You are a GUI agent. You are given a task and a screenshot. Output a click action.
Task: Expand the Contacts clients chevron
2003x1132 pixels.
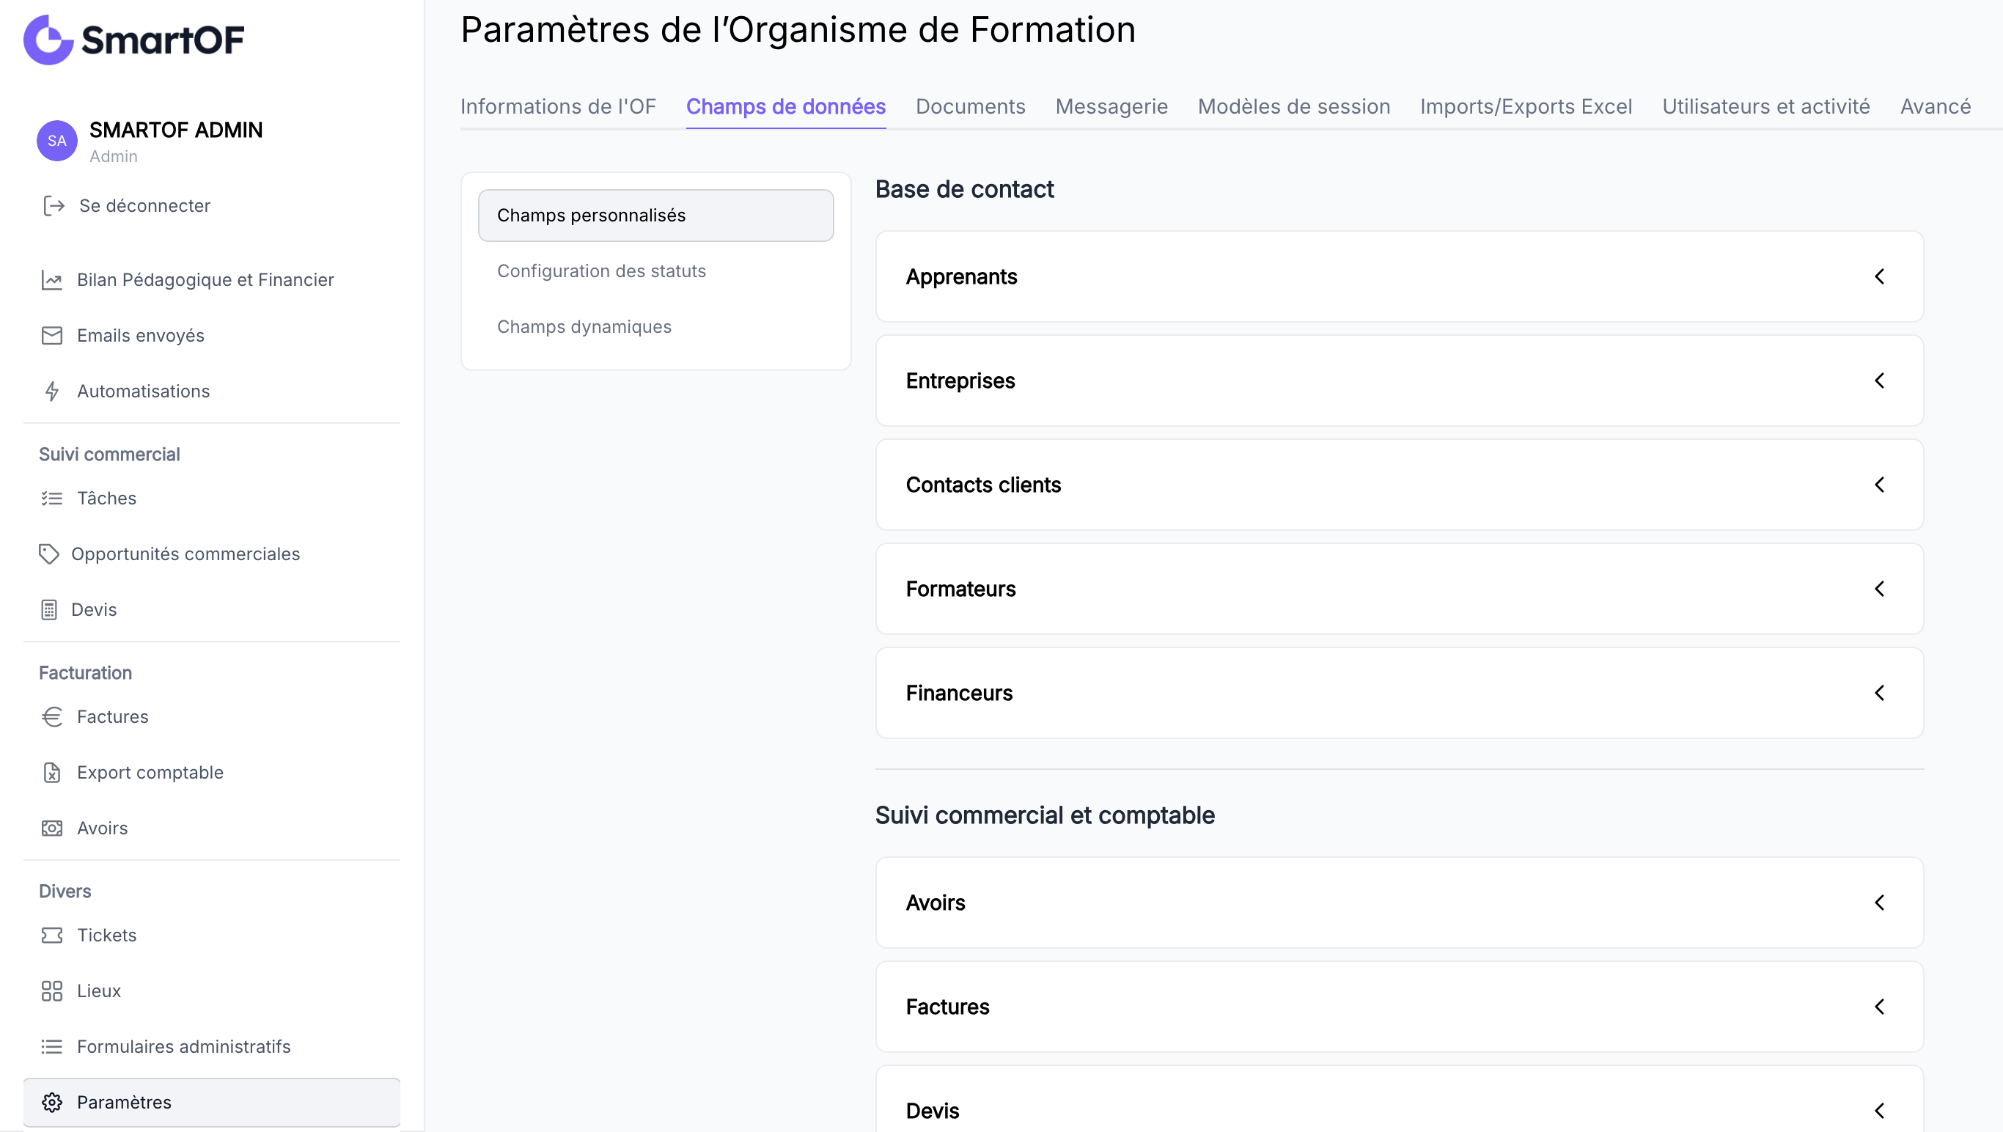click(1879, 485)
